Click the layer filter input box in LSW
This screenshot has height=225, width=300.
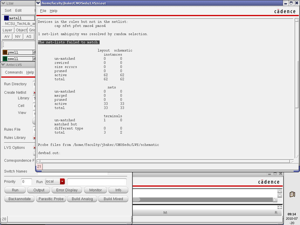tap(18, 45)
